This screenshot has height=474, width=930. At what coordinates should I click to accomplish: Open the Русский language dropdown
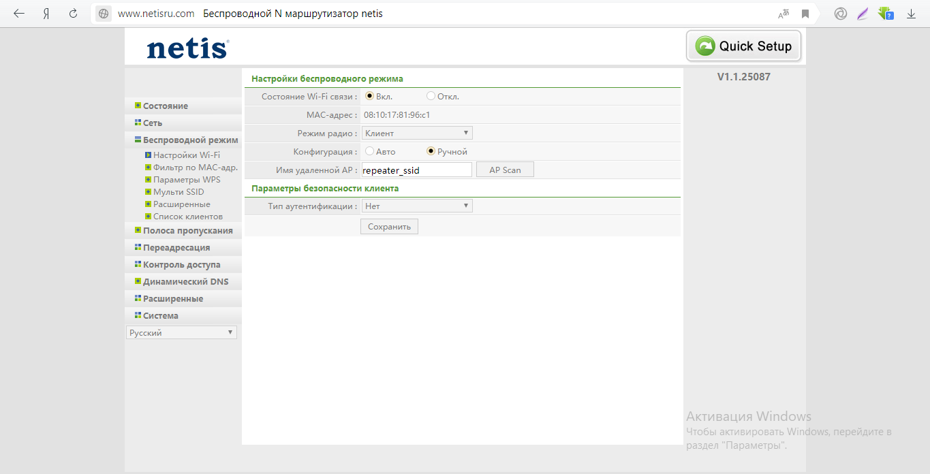[182, 333]
